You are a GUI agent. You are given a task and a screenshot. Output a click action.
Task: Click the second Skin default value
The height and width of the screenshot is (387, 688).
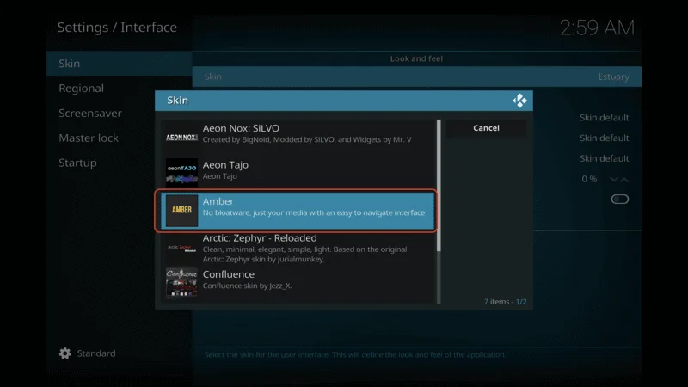605,138
